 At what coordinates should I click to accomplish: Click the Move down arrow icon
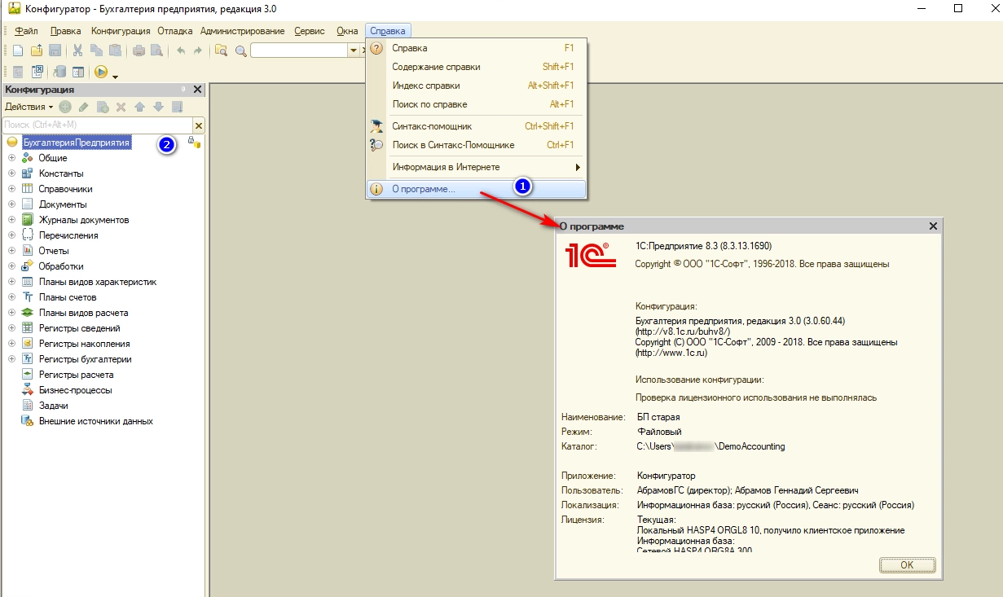click(x=158, y=107)
